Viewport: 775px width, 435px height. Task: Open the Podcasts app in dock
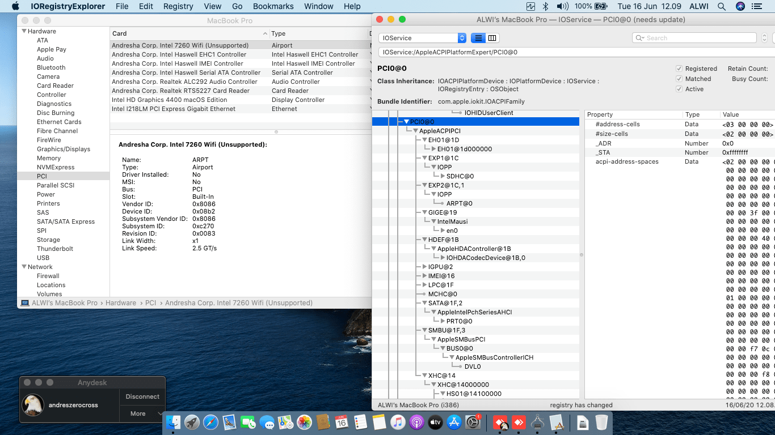tap(416, 422)
